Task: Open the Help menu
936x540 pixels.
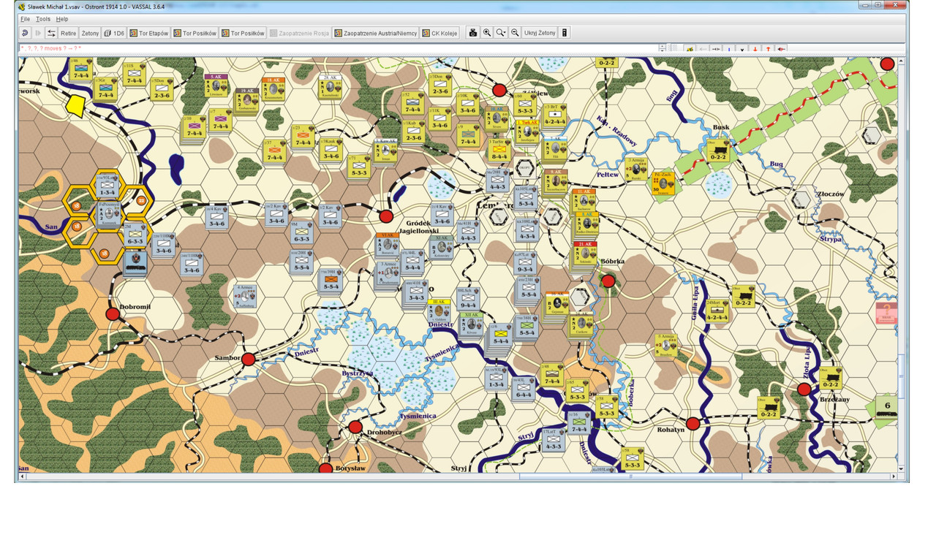Action: [x=62, y=19]
